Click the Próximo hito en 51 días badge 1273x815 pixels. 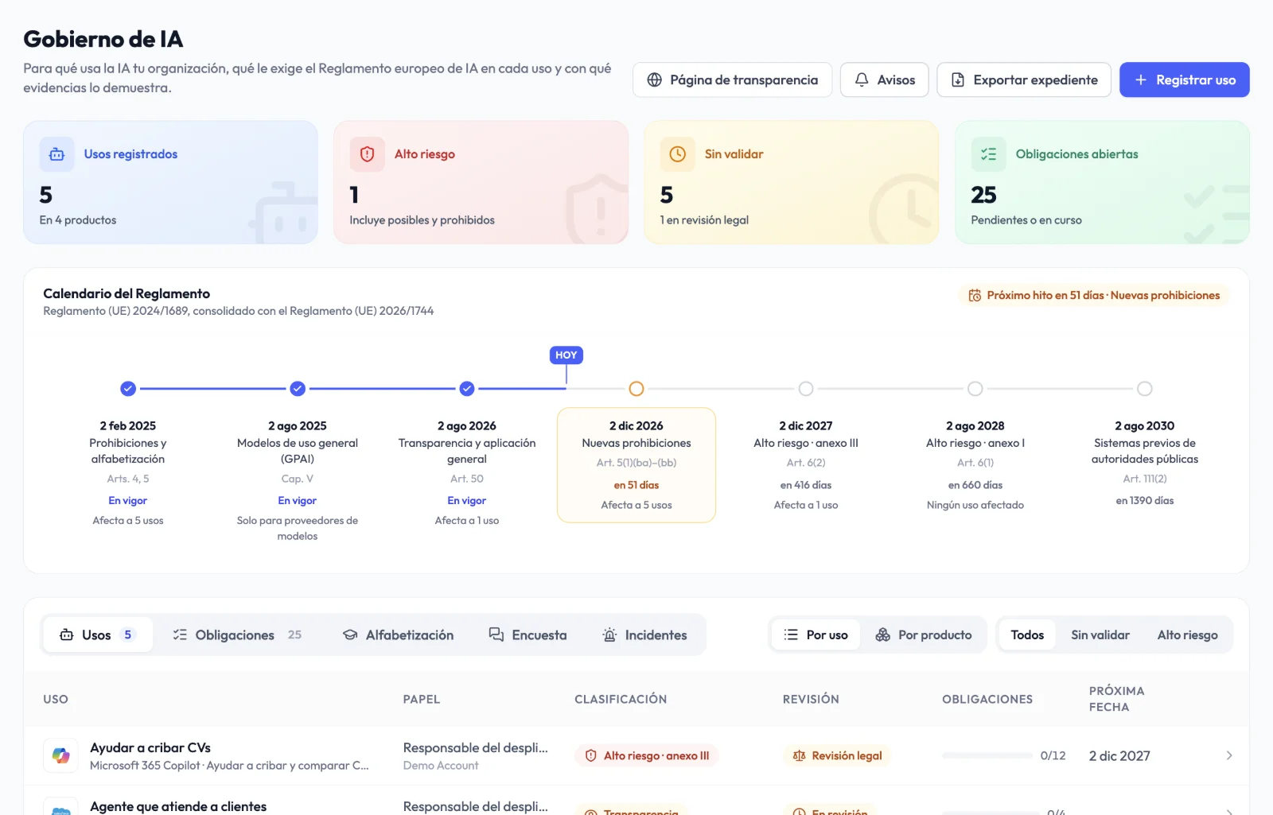1094,296
